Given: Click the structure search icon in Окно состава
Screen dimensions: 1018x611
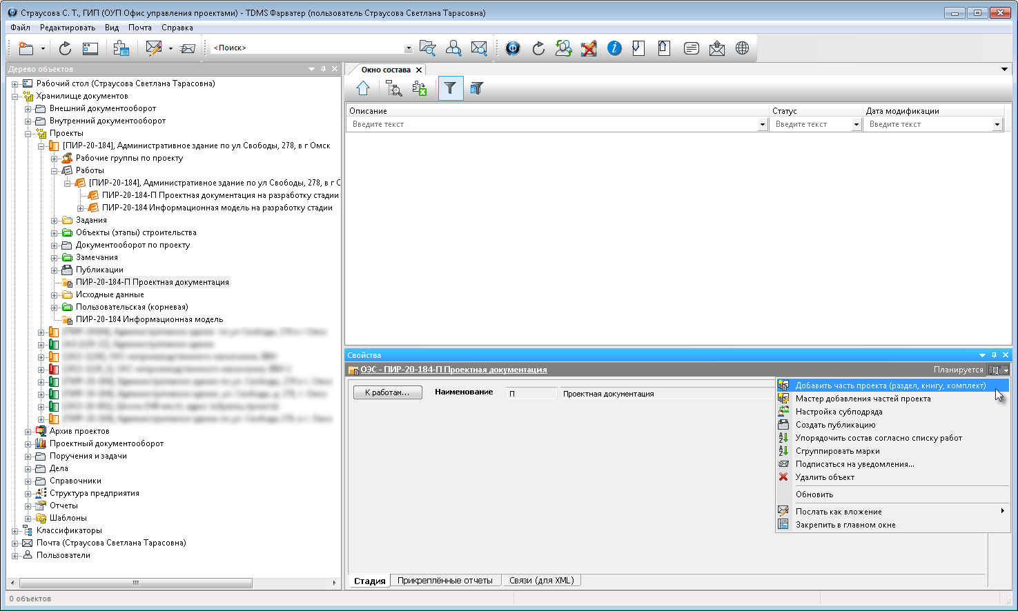Looking at the screenshot, I should (394, 88).
